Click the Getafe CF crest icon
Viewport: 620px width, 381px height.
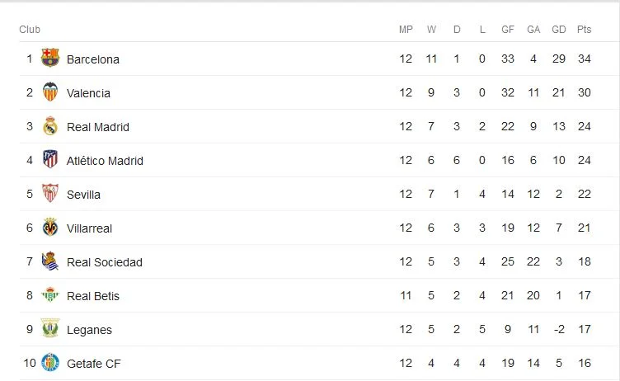[50, 363]
